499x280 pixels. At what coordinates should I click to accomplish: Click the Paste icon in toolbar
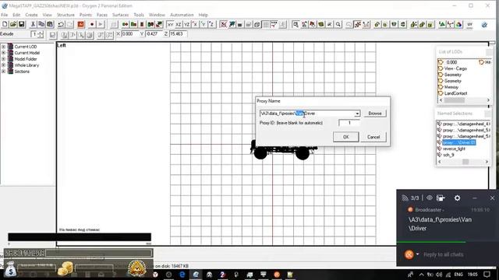pos(50,24)
